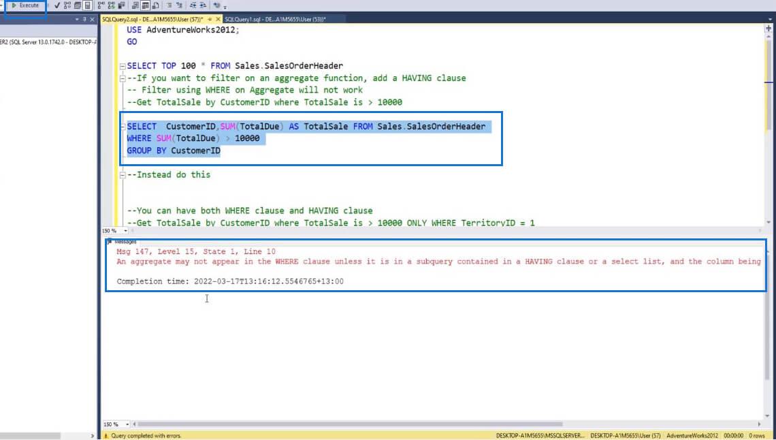Screen dimensions: 776x440
Task: Collapse the 'Instead do this' comment block
Action: 123,175
